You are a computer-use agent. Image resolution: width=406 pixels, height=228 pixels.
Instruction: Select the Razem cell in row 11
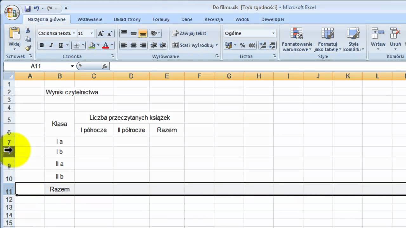click(60, 189)
